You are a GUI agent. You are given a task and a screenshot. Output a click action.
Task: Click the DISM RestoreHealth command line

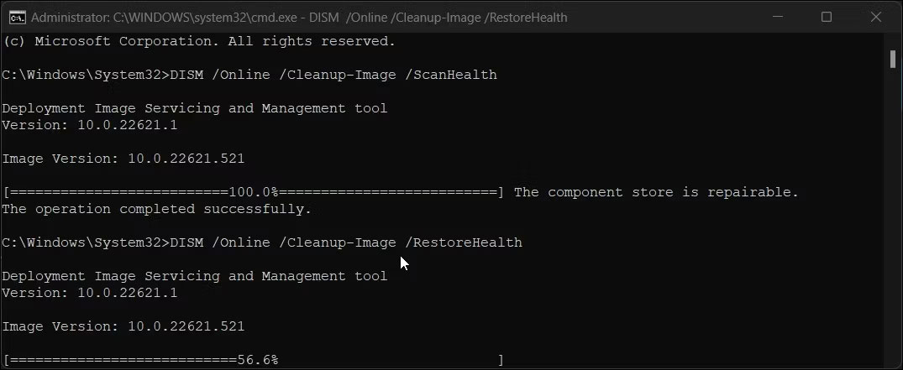(x=262, y=242)
